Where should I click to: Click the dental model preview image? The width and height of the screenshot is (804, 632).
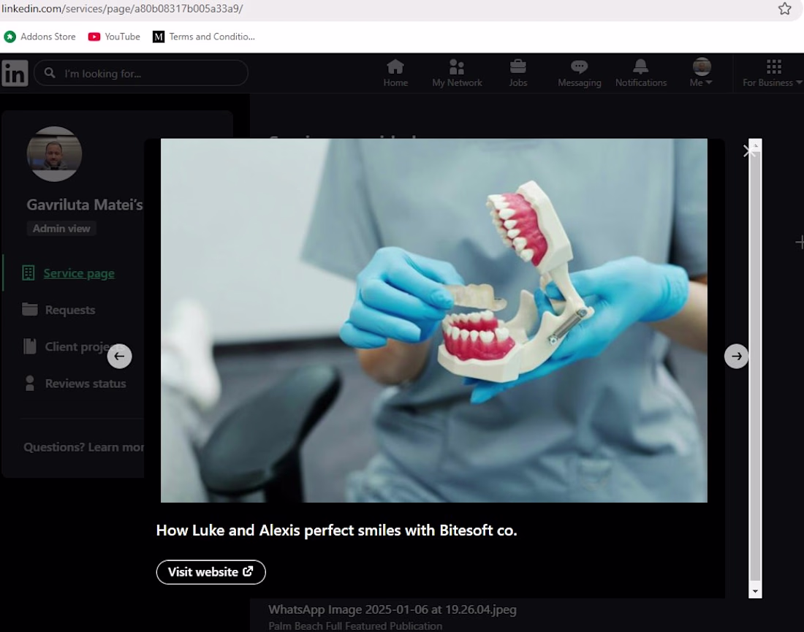click(x=433, y=320)
